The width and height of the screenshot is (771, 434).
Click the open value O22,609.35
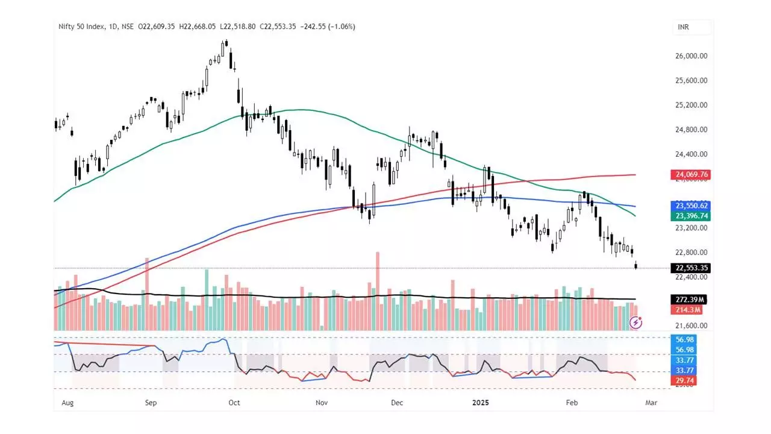tap(157, 27)
